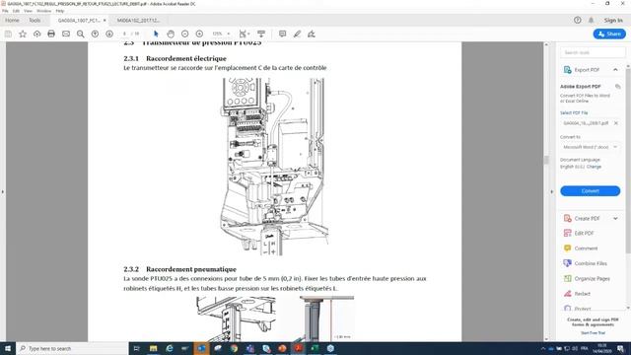Zoom out with the minus icon
631x355 pixels.
pyautogui.click(x=184, y=34)
